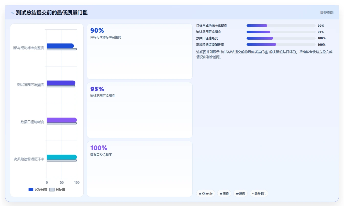344x206 pixels.
Task: Click the card caption 目标与成功标准完整度 under 90%
Action: click(x=106, y=37)
